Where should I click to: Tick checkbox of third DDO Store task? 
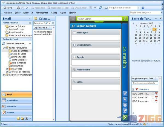pyautogui.click(x=153, y=101)
